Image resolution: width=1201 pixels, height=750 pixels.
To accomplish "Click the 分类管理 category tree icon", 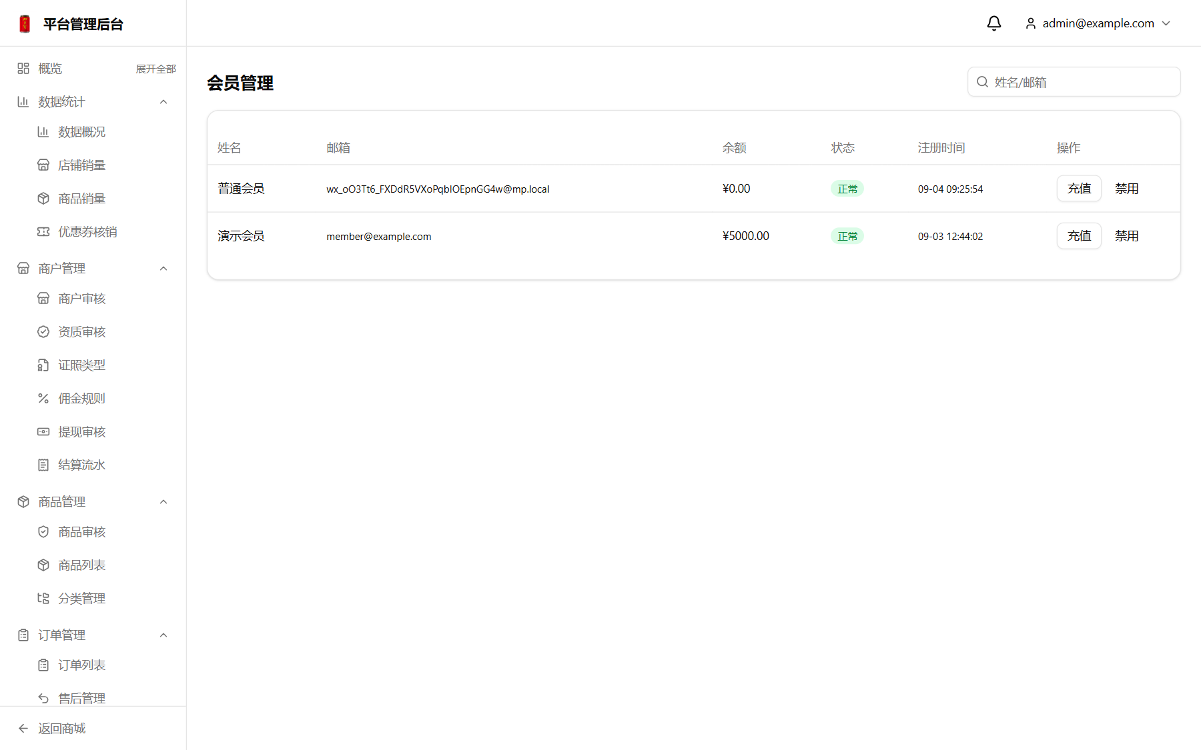I will (x=43, y=599).
